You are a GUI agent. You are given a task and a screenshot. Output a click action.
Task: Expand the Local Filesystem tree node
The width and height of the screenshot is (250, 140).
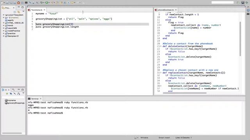click(x=4, y=15)
